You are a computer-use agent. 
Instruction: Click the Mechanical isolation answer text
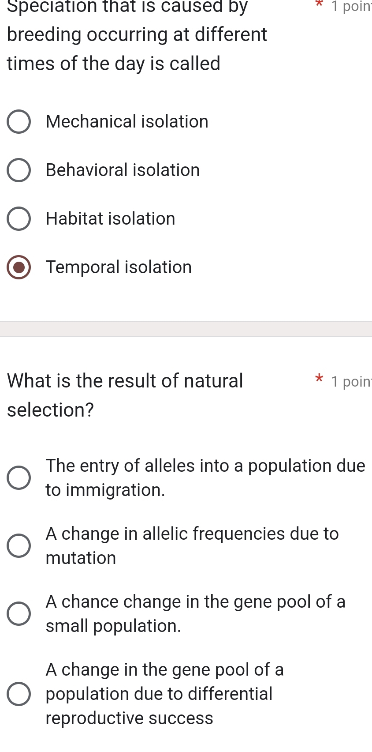pyautogui.click(x=127, y=121)
